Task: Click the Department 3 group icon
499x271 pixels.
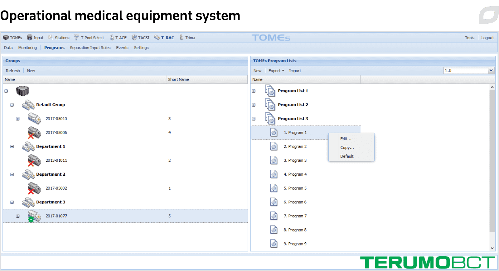Action: point(28,202)
